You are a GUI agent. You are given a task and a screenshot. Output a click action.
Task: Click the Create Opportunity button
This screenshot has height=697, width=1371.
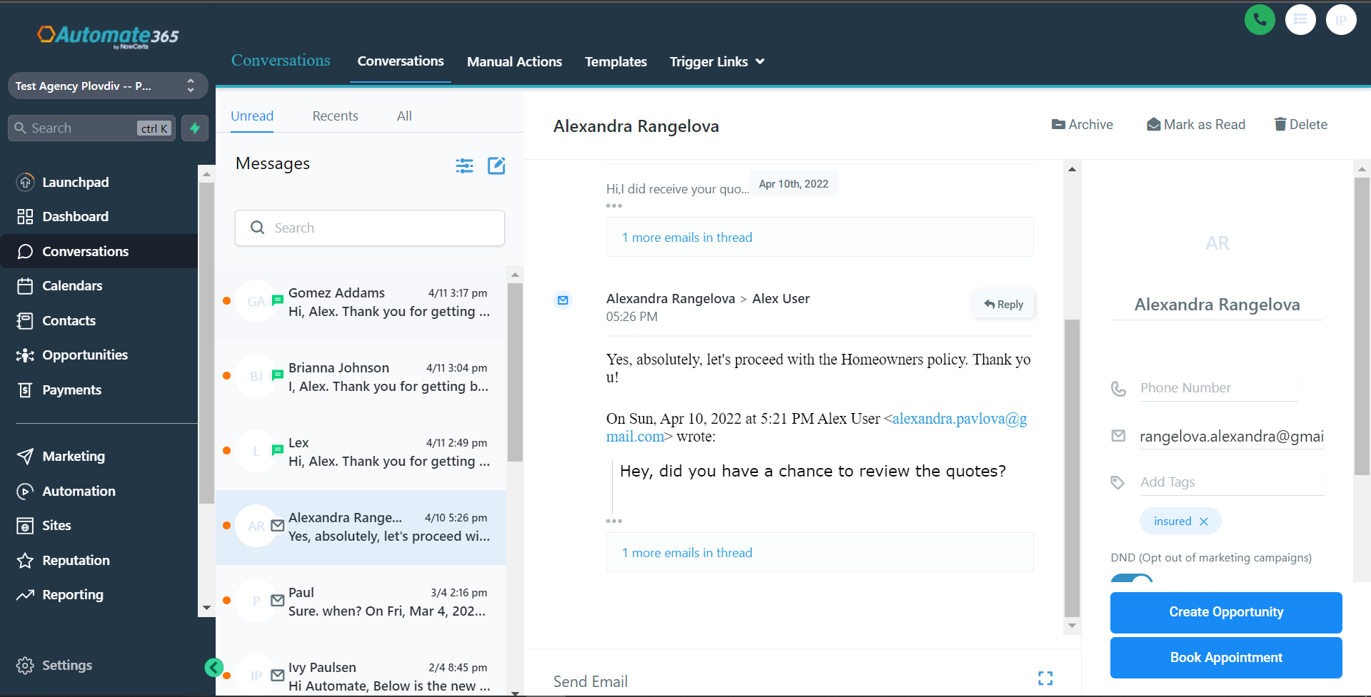pyautogui.click(x=1225, y=612)
